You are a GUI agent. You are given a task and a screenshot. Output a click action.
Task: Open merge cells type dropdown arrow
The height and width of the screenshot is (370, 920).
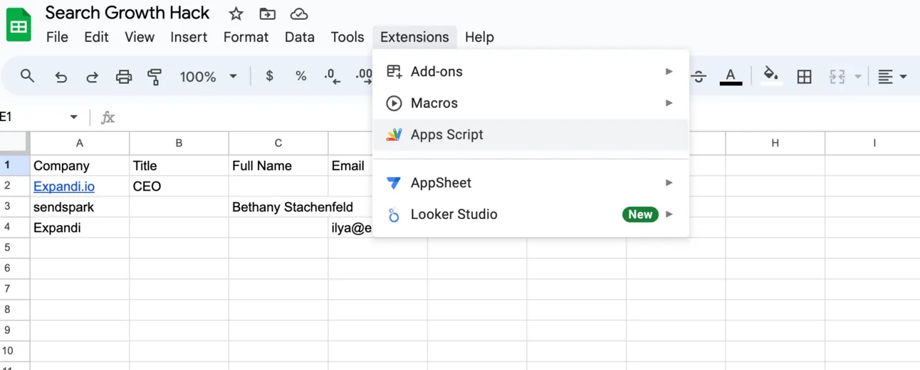[857, 76]
